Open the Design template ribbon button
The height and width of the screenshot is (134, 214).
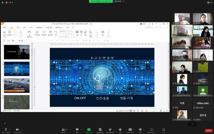37,34
